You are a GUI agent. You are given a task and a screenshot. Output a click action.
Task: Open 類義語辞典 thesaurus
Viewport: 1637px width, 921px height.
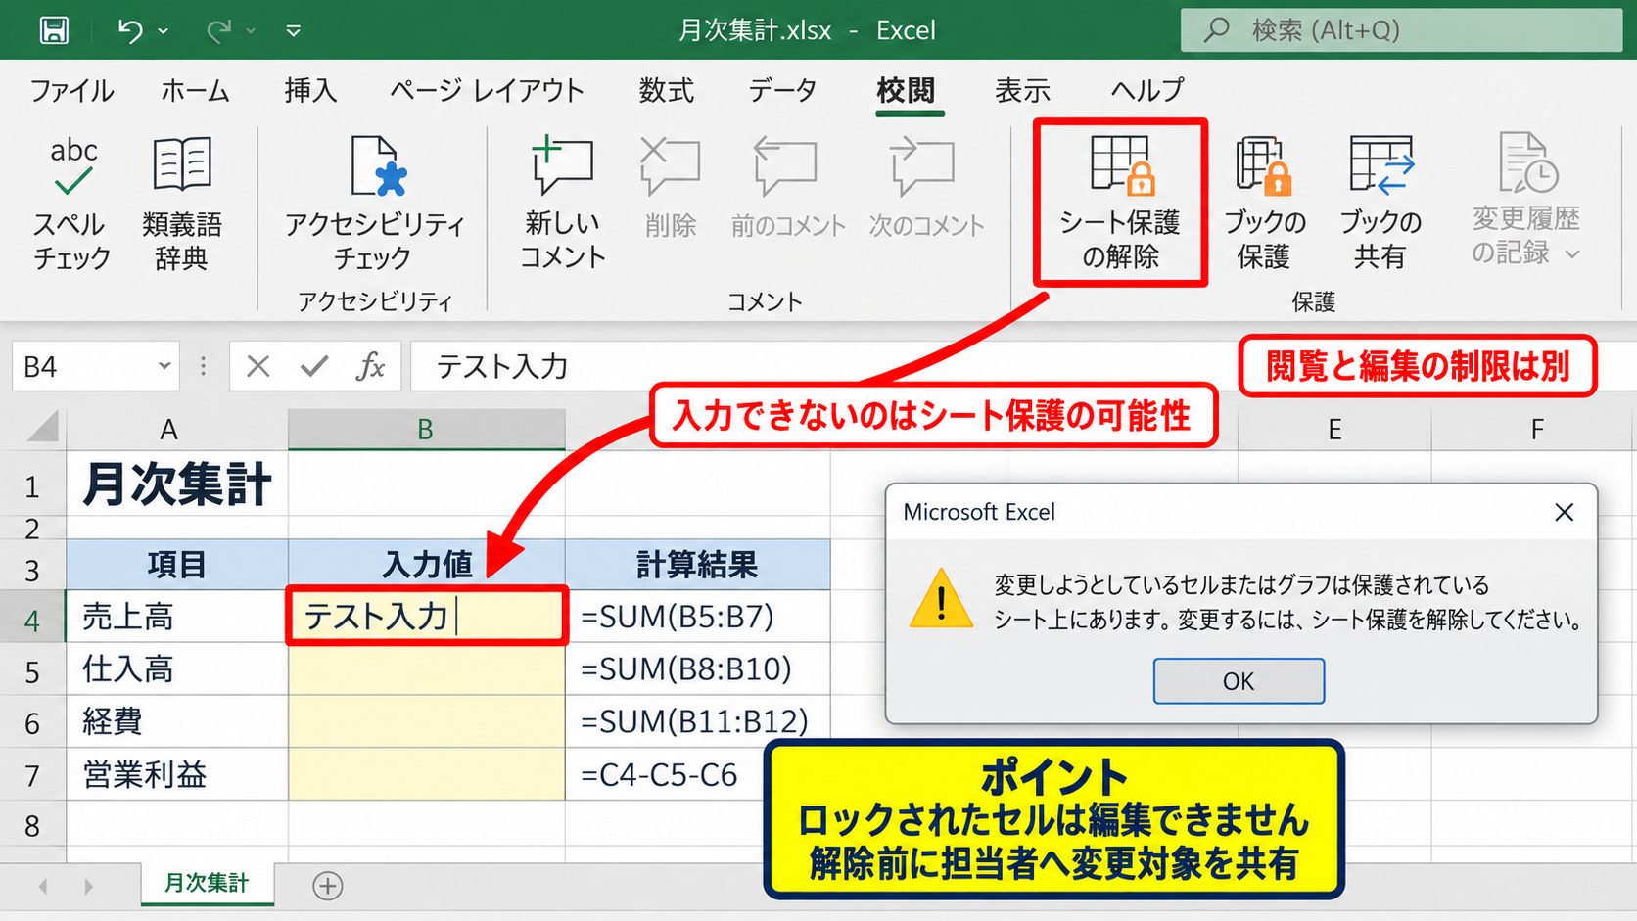[x=182, y=205]
